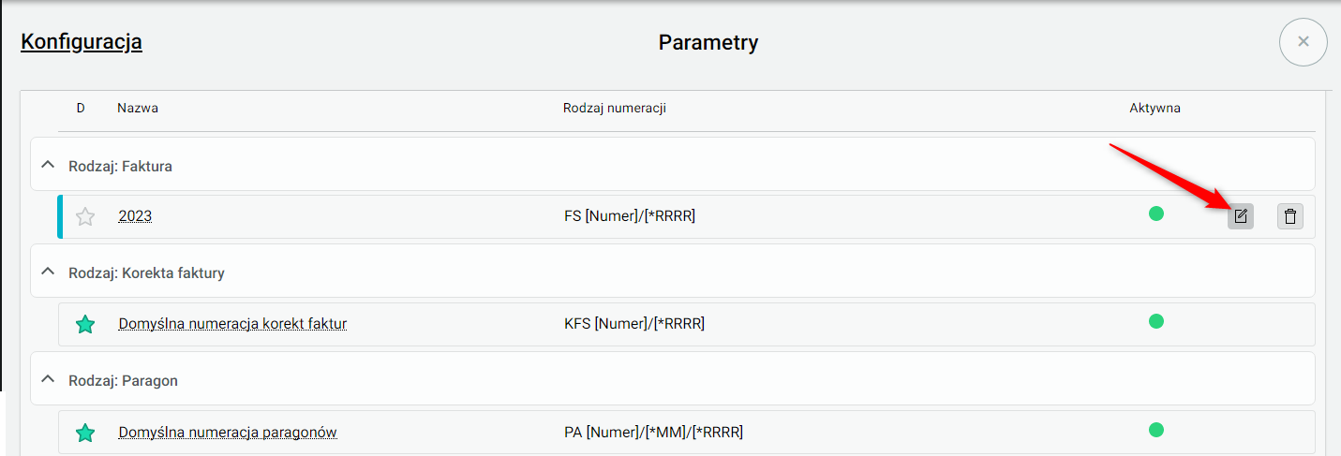Collapse the Rodzaj: Faktura group
The height and width of the screenshot is (456, 1341).
pos(48,165)
